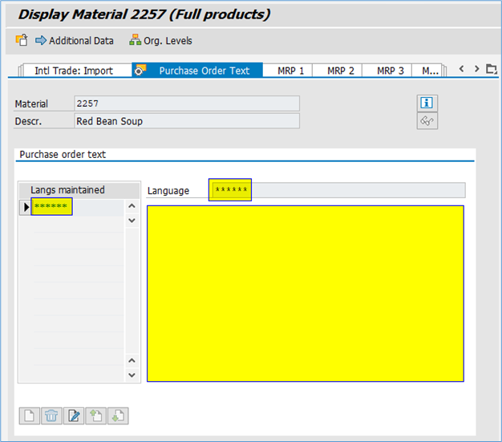Open the truncated M... tab
This screenshot has height=442, width=502.
pyautogui.click(x=430, y=71)
